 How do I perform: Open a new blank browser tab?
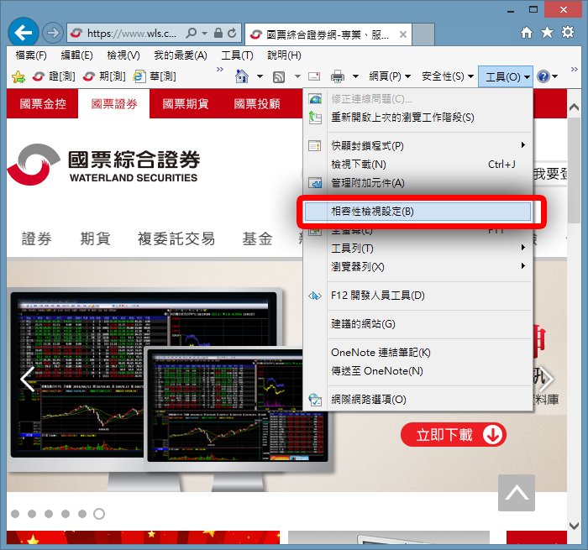423,34
